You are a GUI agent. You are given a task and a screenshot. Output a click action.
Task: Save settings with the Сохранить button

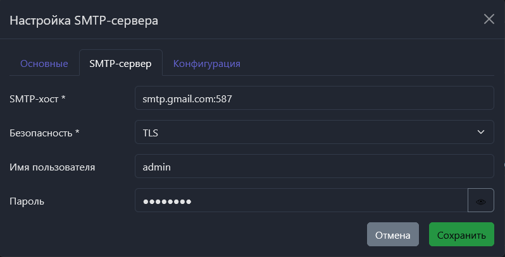(461, 235)
